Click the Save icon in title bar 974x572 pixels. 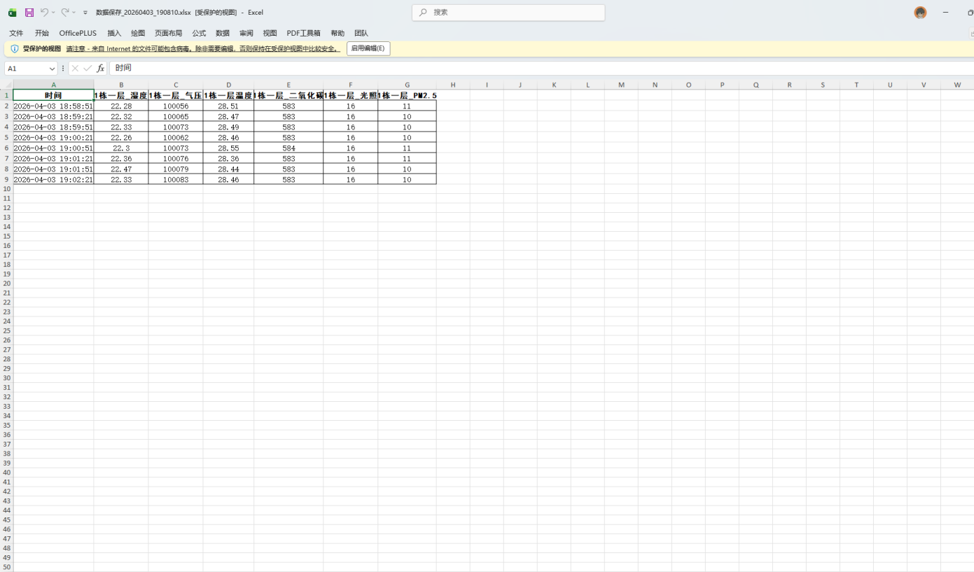pos(29,13)
